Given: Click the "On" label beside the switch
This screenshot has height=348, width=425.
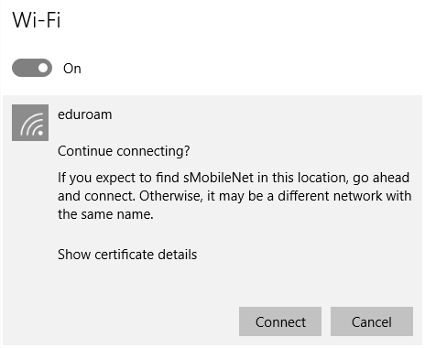Looking at the screenshot, I should point(72,69).
